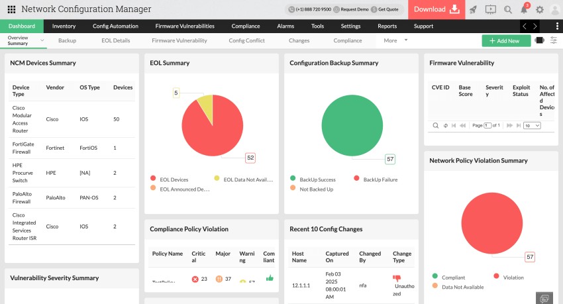This screenshot has width=563, height=304.
Task: Switch to the Changes tab
Action: (299, 40)
